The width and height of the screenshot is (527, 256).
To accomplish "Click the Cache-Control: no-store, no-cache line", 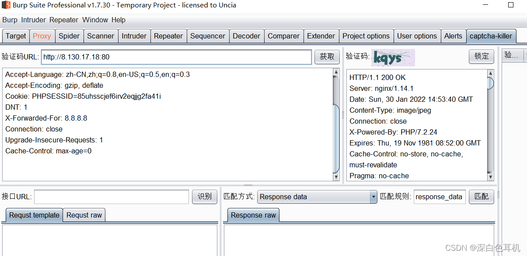I will 406,154.
